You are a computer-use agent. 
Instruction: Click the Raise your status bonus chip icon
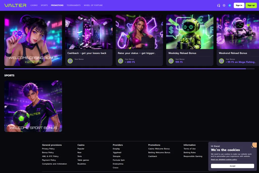(120, 61)
